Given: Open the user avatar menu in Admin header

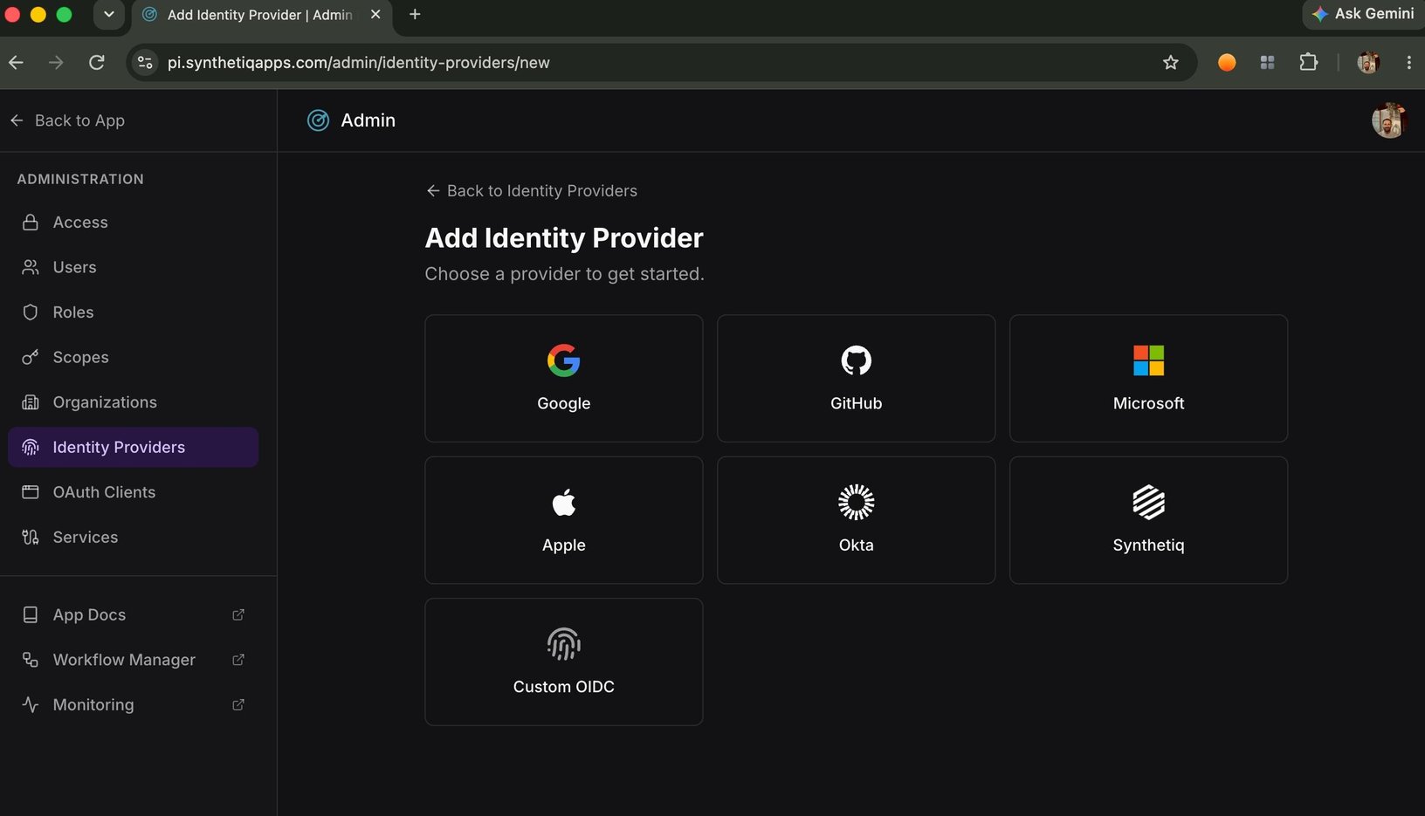Looking at the screenshot, I should (x=1388, y=120).
